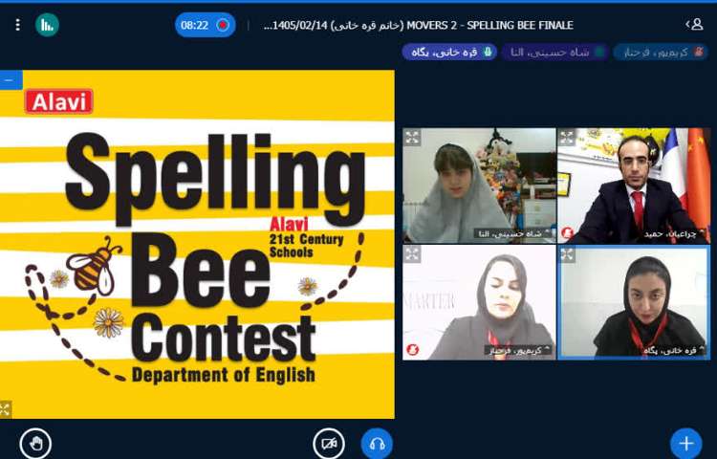Click muted mic icon on چراغیان webcam
The height and width of the screenshot is (459, 717).
(568, 232)
